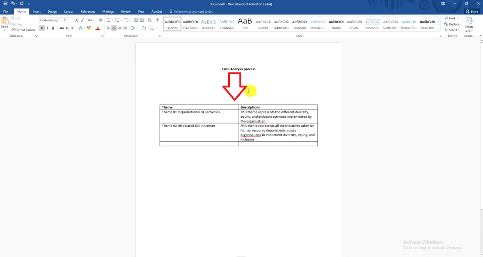Sort the selection alphabetically
Image resolution: width=483 pixels, height=257 pixels.
tap(150, 20)
